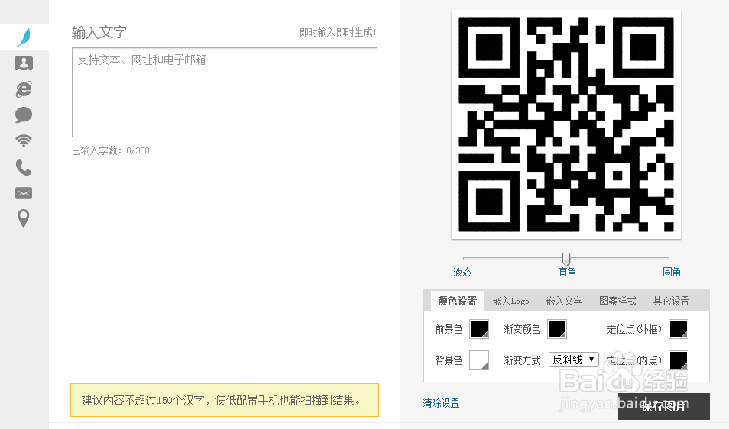The height and width of the screenshot is (429, 729).
Task: Set QR shape to 圆角
Action: [672, 272]
